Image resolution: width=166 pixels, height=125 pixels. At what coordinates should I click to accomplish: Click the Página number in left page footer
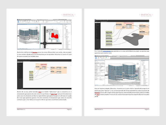coord(69,109)
